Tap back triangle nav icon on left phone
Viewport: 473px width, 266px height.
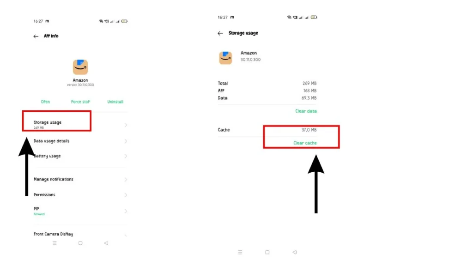106,243
